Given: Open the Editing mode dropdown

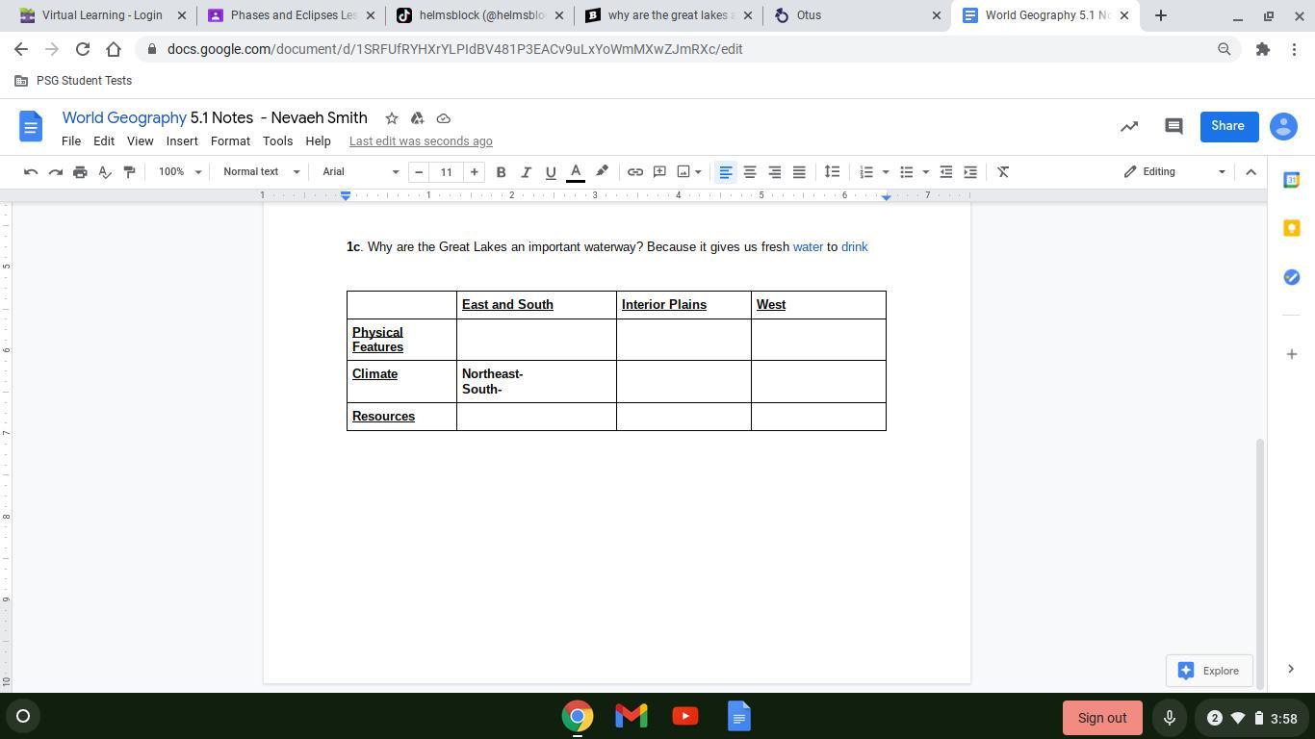Looking at the screenshot, I should pos(1174,172).
